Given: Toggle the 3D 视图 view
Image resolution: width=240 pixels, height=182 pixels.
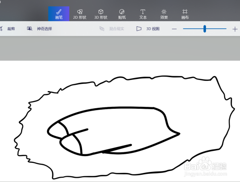Looking at the screenshot, I should coord(148,29).
